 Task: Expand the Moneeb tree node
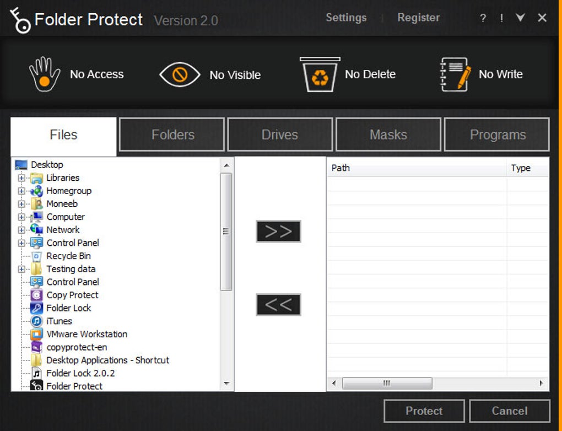(21, 204)
